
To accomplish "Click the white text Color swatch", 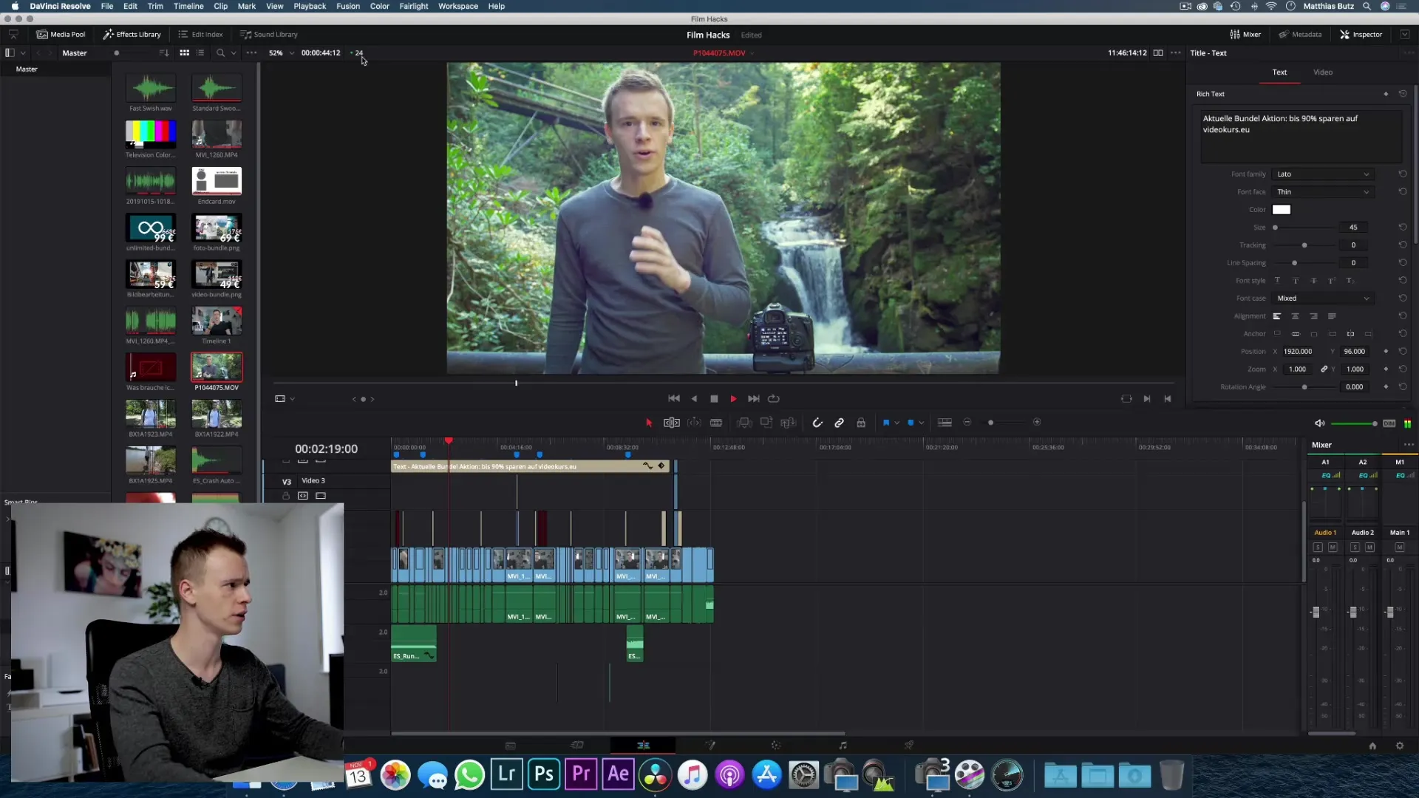I will coord(1282,210).
